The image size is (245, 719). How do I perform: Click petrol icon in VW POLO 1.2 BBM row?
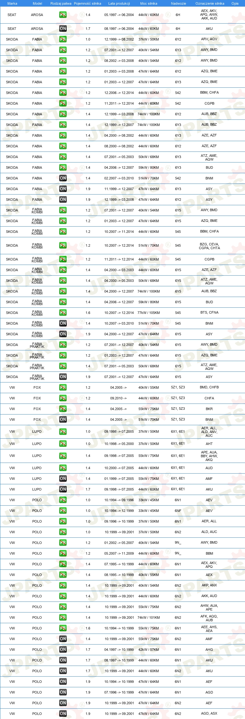point(63,553)
